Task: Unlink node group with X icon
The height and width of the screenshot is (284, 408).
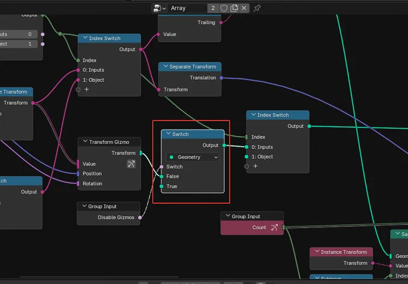Action: (x=244, y=8)
